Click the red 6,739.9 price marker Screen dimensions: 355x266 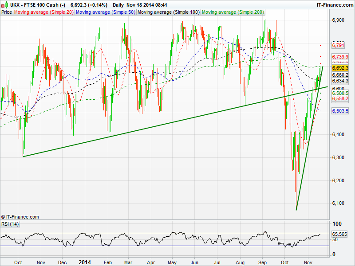(340, 57)
